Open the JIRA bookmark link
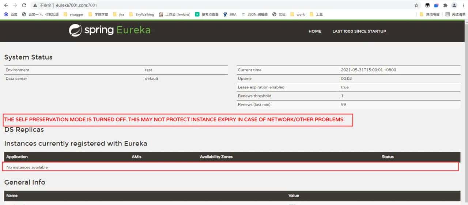 point(230,15)
